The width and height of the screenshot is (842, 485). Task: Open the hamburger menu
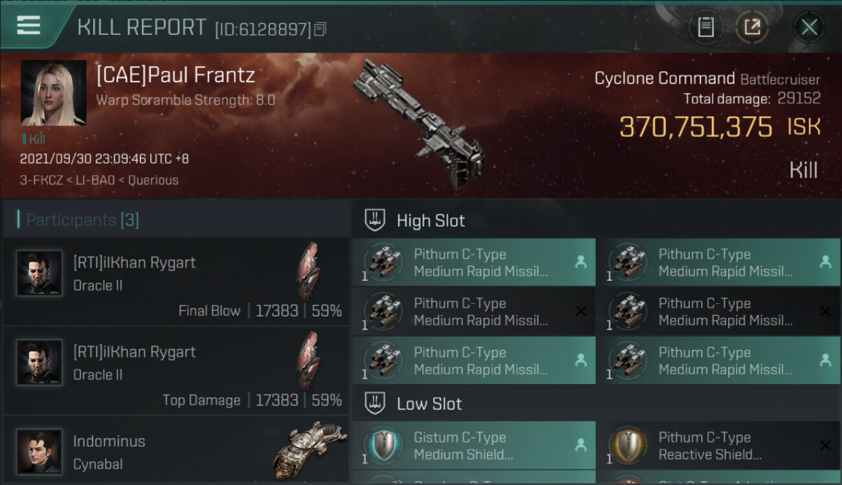click(x=29, y=26)
